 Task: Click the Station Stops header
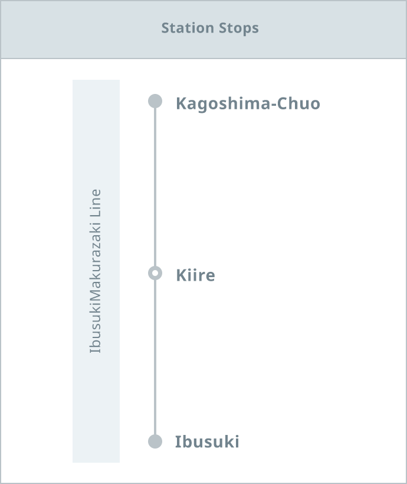pos(203,30)
